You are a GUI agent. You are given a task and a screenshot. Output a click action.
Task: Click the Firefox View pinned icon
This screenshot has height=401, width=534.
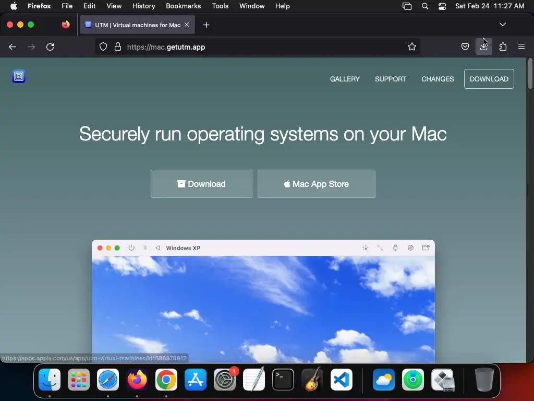tap(66, 25)
